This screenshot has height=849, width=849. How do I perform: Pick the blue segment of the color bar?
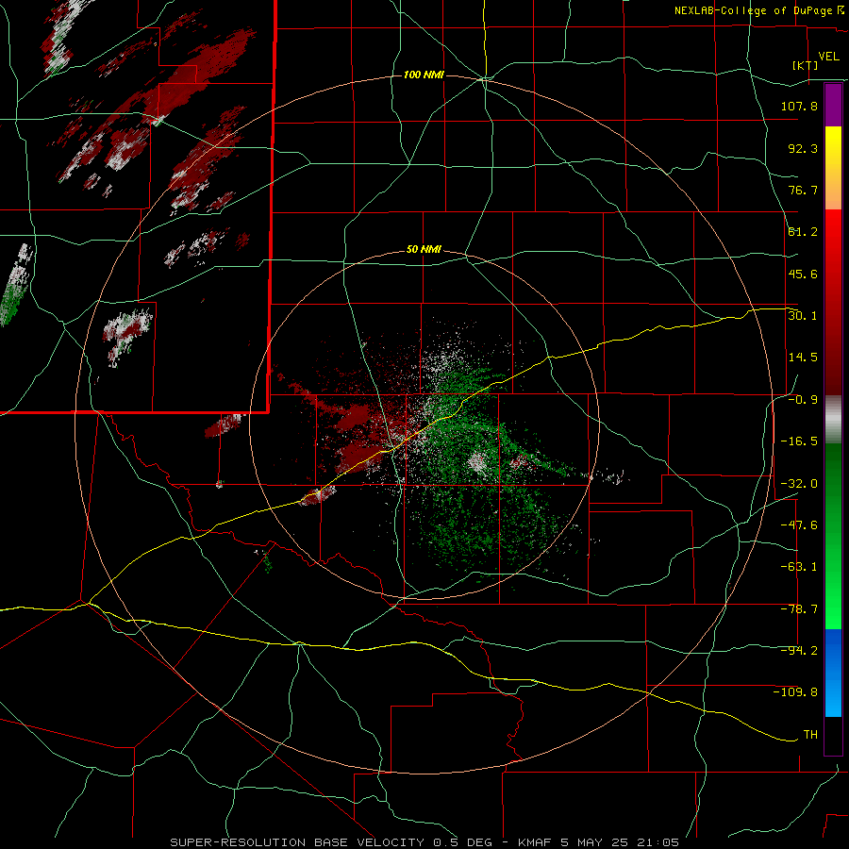pyautogui.click(x=833, y=673)
